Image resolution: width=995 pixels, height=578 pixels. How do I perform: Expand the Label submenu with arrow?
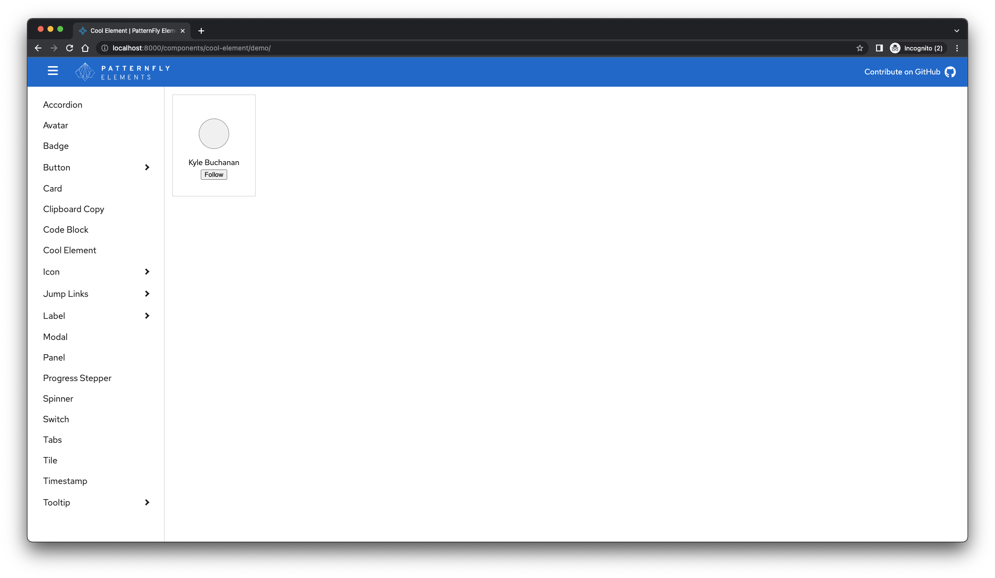point(146,315)
